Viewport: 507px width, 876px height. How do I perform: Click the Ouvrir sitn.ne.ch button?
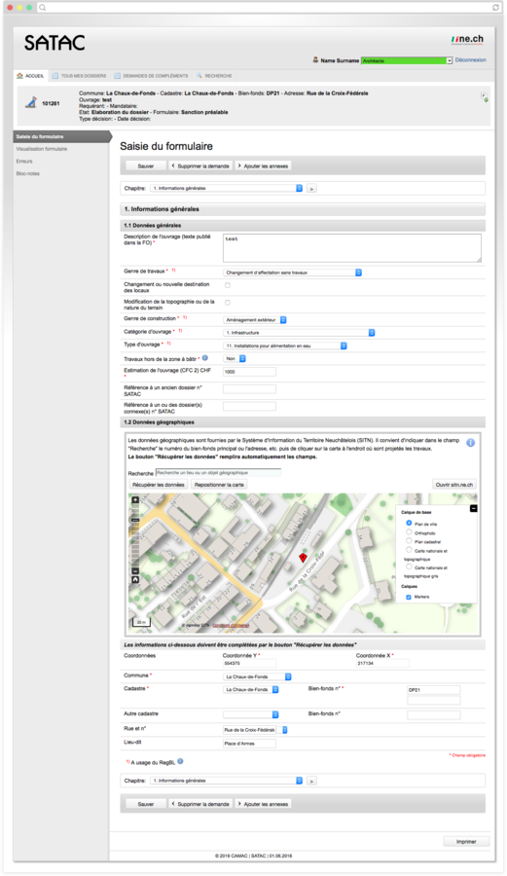click(x=453, y=485)
